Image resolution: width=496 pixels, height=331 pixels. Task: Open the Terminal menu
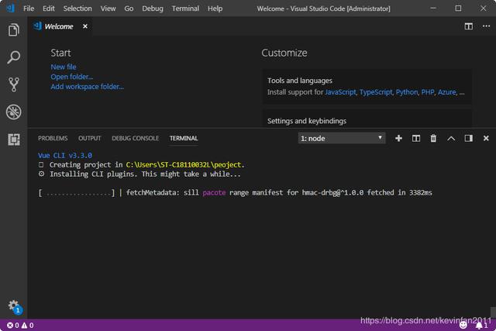185,9
